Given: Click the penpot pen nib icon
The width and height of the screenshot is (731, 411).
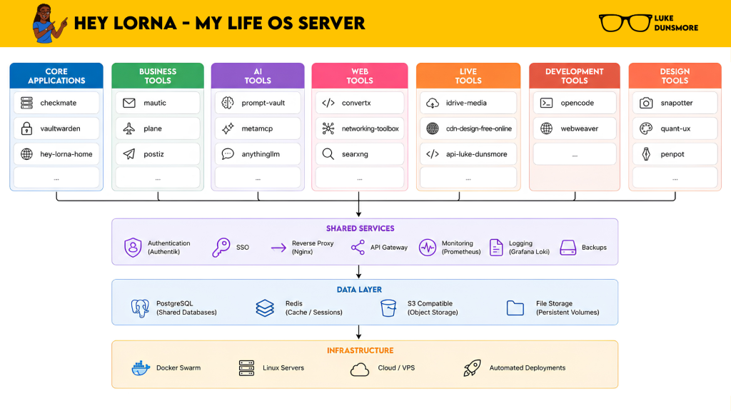Looking at the screenshot, I should pyautogui.click(x=646, y=154).
